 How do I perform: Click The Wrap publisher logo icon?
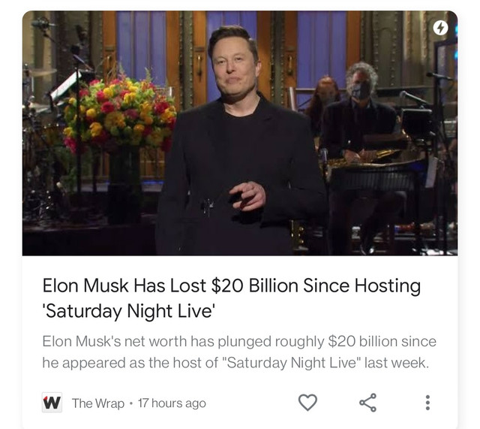(x=52, y=402)
